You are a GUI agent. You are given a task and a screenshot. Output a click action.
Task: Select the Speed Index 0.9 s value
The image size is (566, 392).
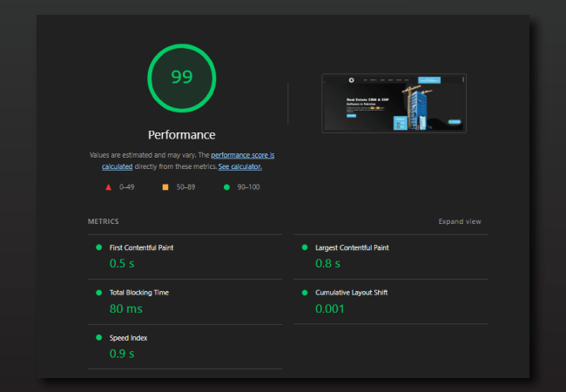(122, 353)
